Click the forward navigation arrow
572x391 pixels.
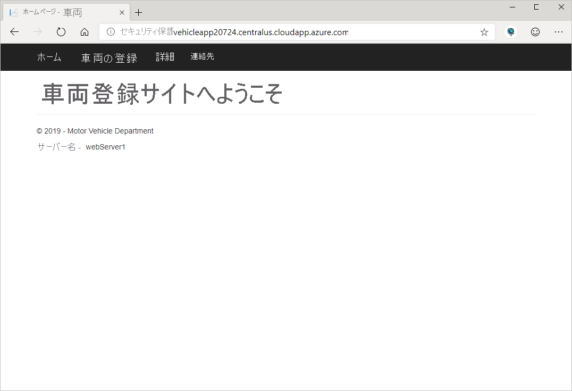tap(38, 32)
